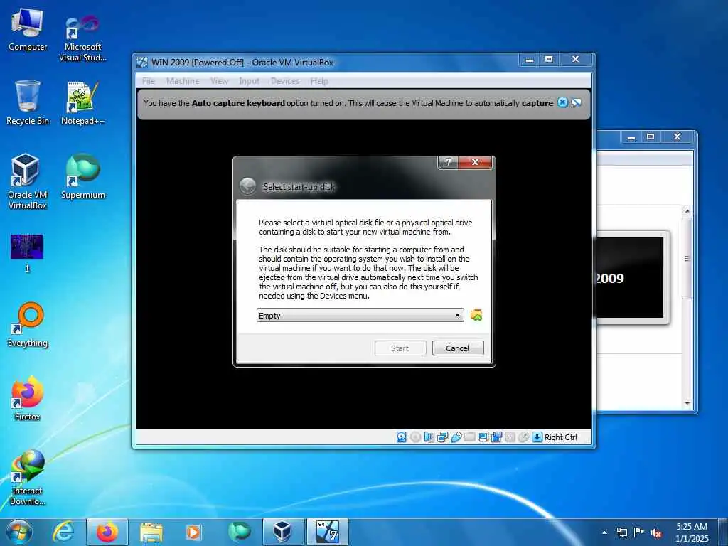Click the network adapters status icon

coord(442,437)
